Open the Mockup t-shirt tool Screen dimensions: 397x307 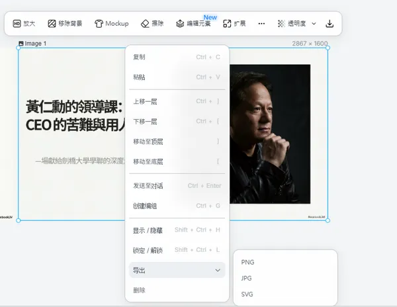pyautogui.click(x=111, y=24)
